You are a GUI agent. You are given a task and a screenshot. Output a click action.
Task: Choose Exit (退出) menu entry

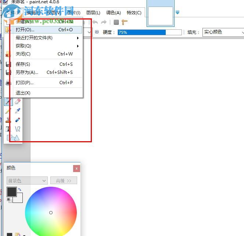pyautogui.click(x=43, y=93)
